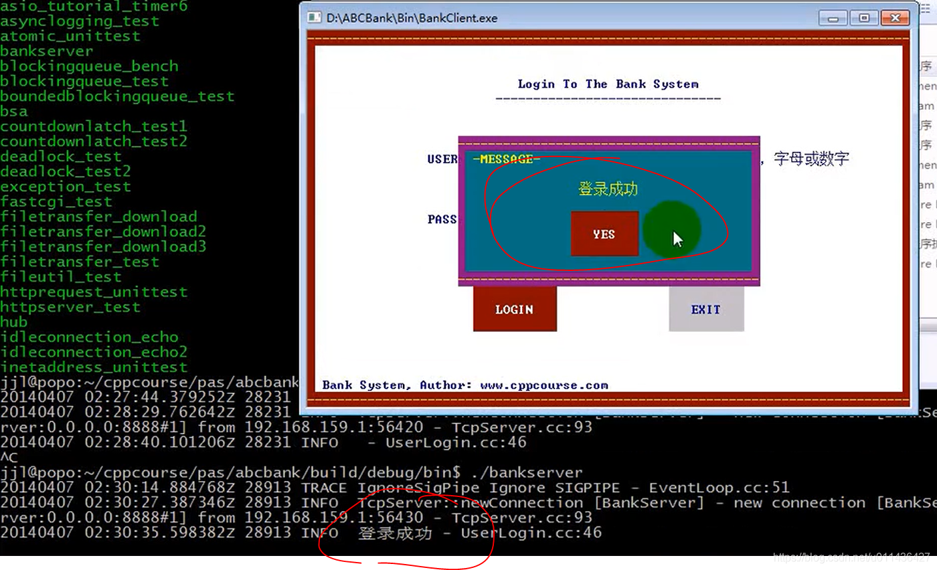
Task: Click the YES button in the message box
Action: (604, 233)
